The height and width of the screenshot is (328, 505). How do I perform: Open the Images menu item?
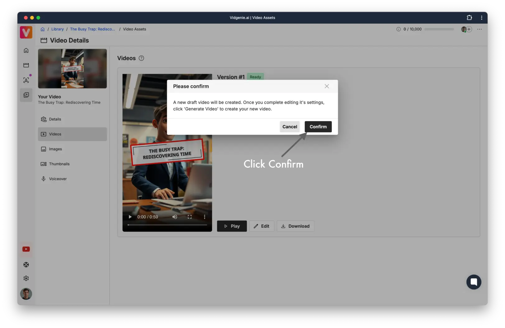[72, 149]
